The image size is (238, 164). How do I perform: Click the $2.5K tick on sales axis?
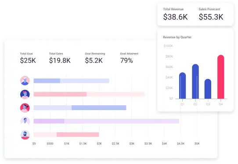click(x=115, y=143)
